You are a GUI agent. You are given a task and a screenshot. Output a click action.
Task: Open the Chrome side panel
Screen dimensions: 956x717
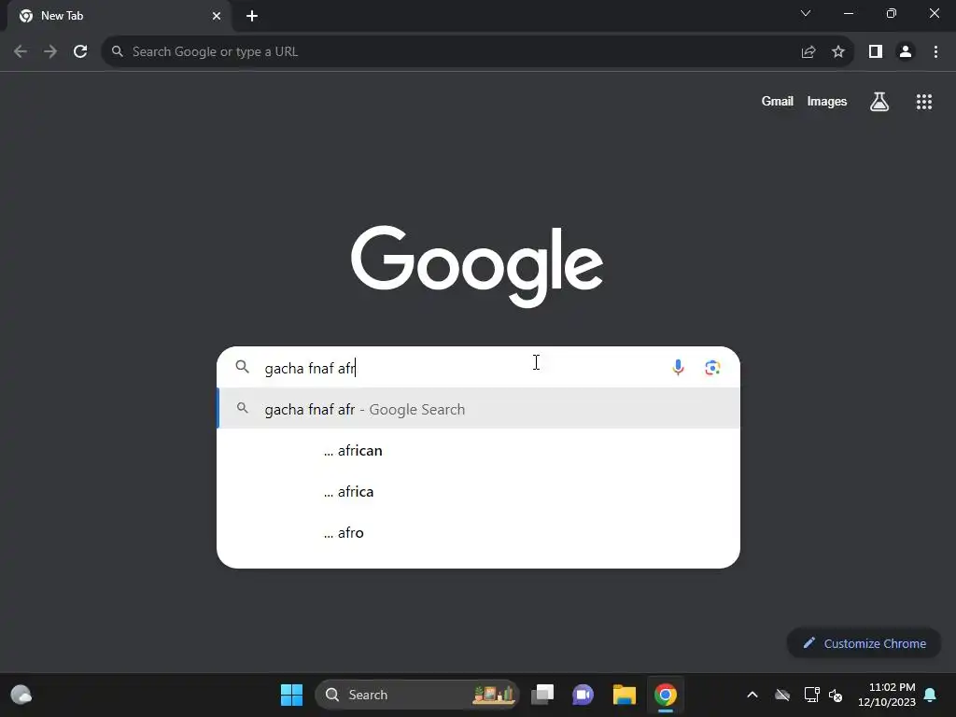pyautogui.click(x=876, y=52)
